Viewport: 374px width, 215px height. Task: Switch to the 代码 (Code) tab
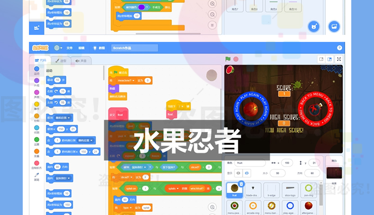41,60
